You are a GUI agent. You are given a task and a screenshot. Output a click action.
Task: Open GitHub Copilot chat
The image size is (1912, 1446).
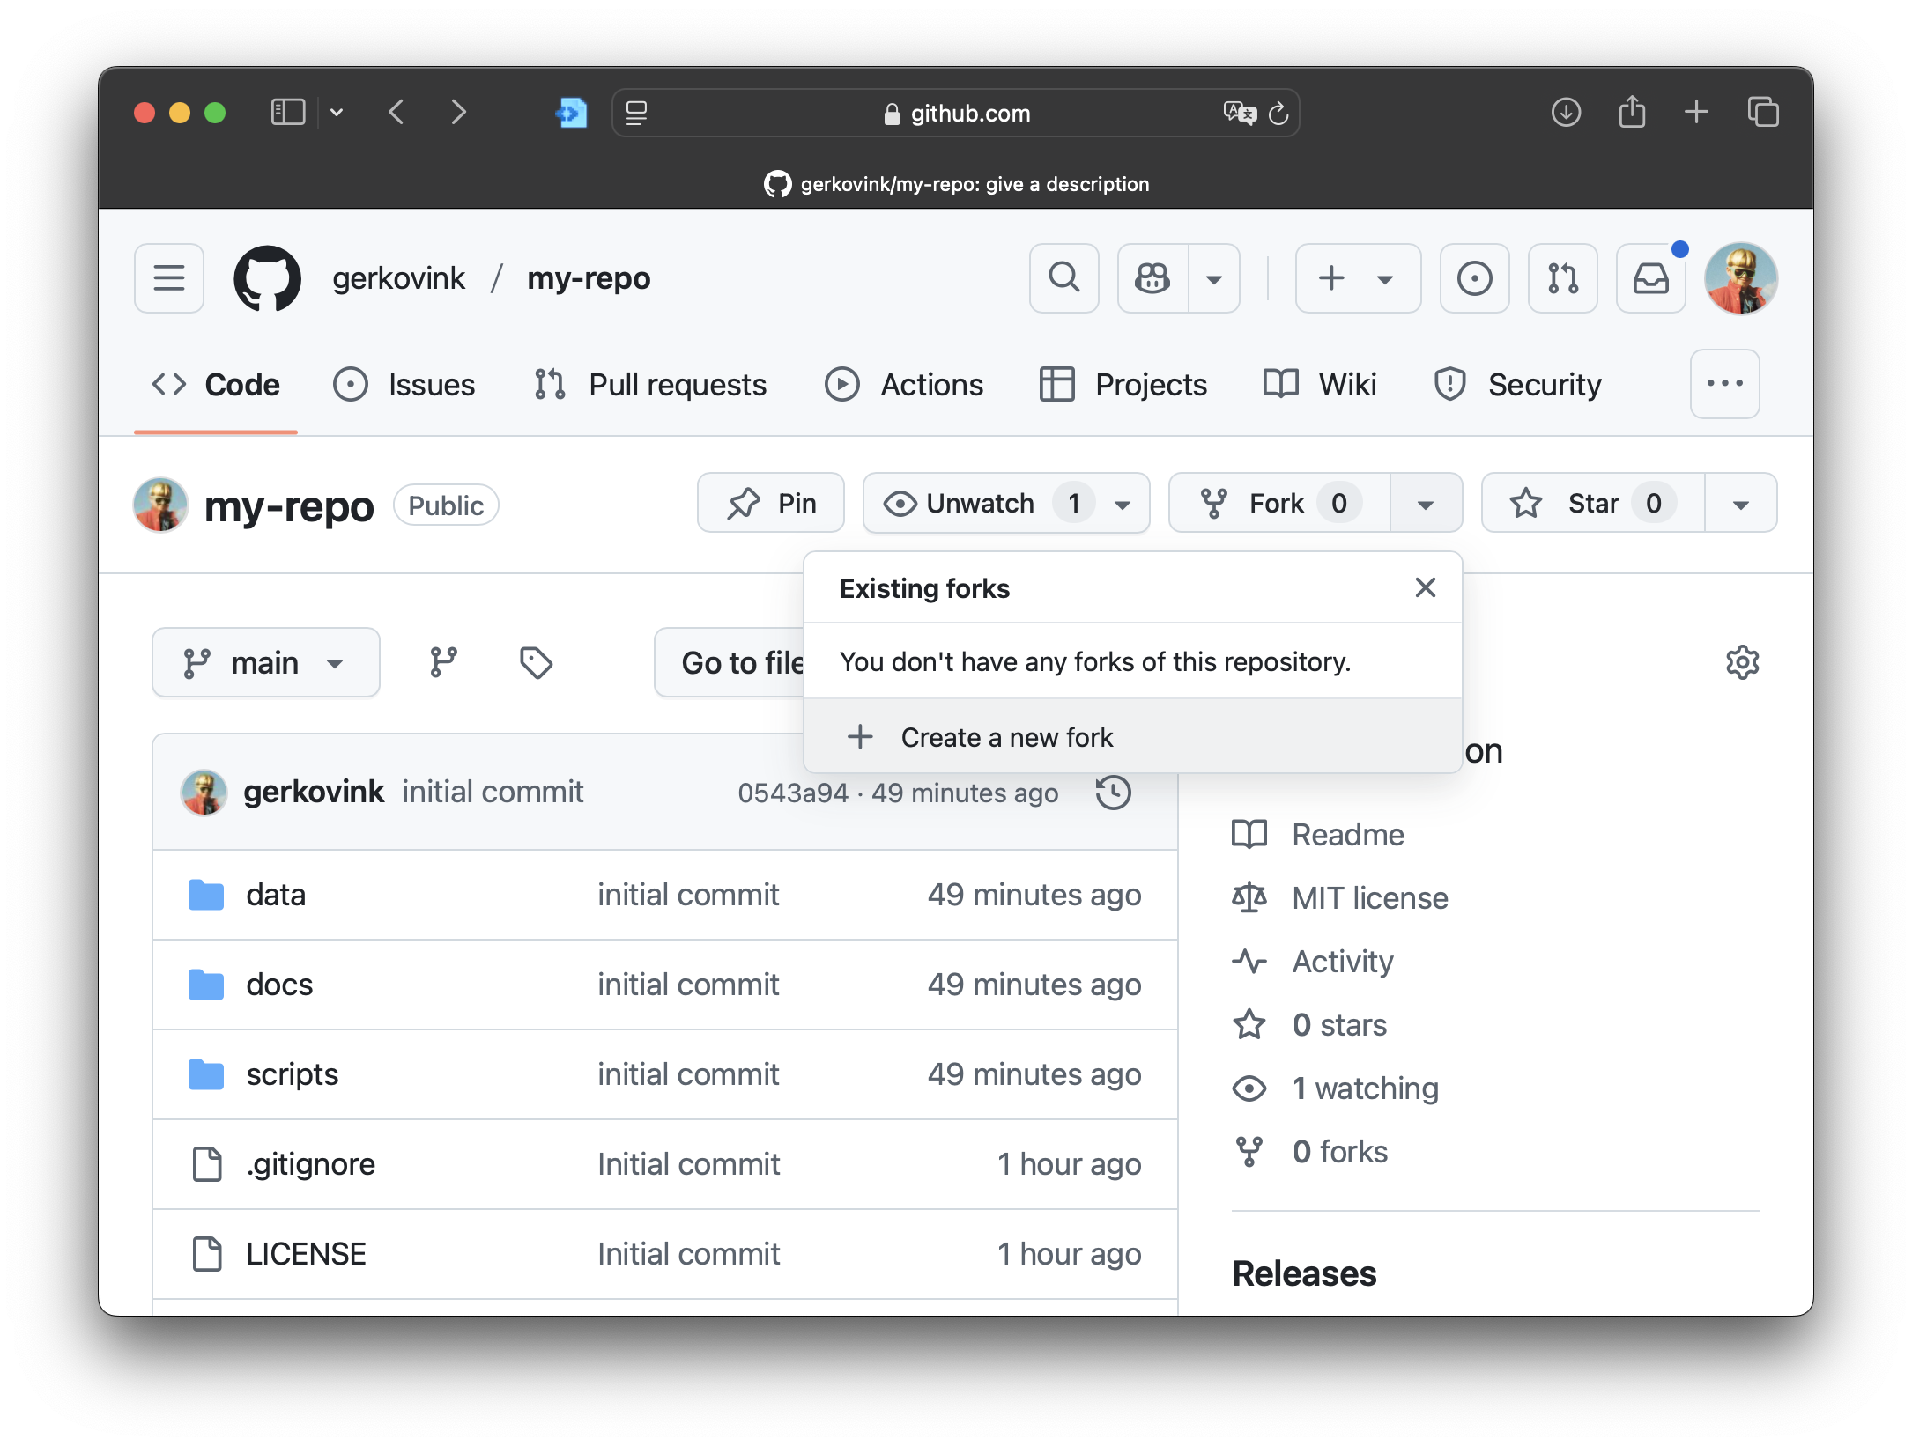pyautogui.click(x=1152, y=278)
